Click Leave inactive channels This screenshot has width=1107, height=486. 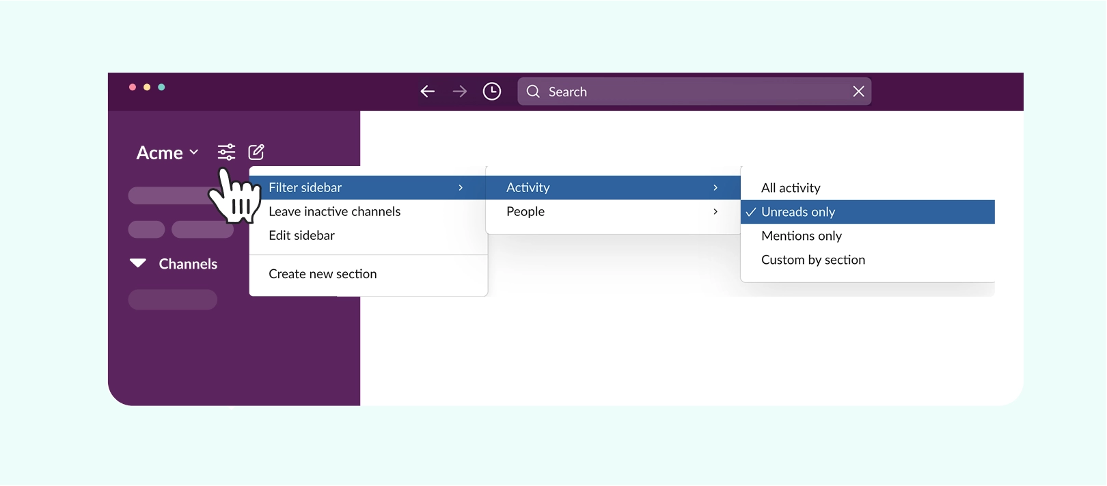coord(335,212)
